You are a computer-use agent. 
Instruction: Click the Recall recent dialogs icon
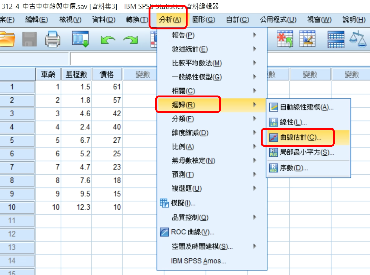click(80, 39)
